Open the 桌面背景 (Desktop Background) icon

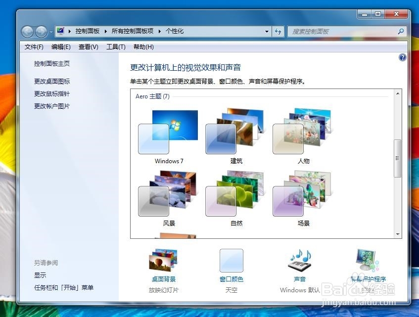[163, 260]
